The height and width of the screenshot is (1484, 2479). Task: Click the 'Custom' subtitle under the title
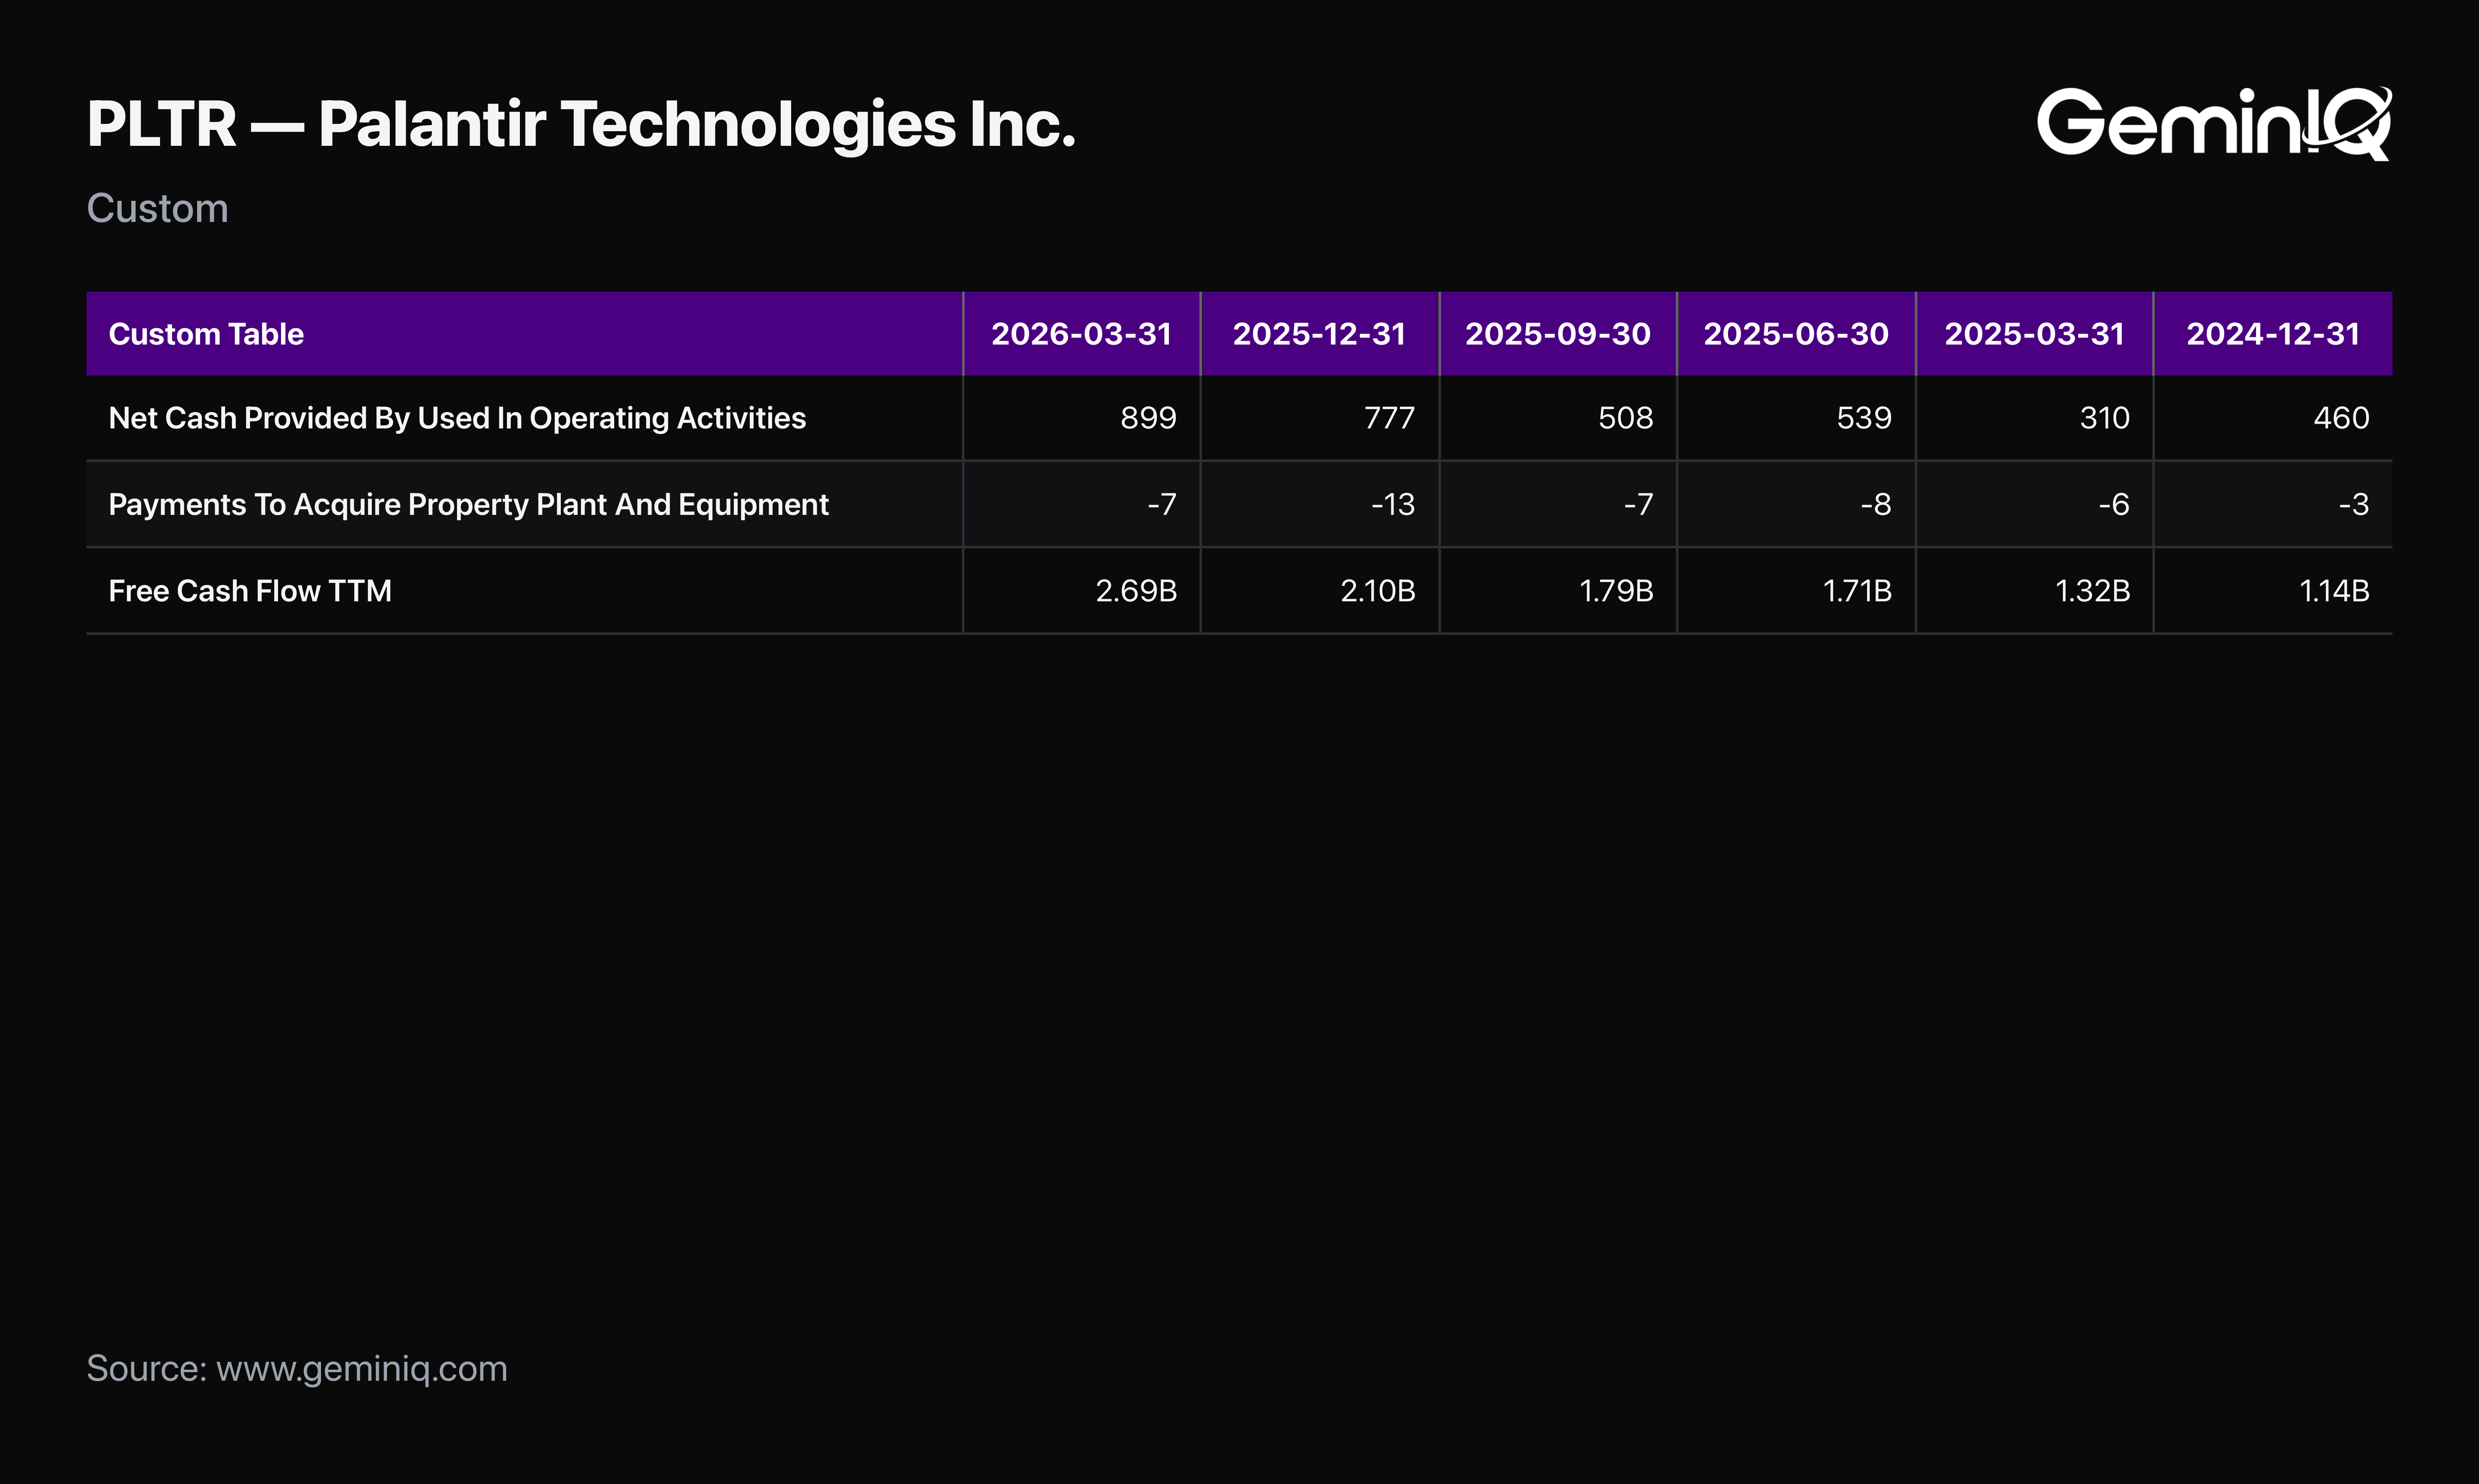[x=157, y=208]
